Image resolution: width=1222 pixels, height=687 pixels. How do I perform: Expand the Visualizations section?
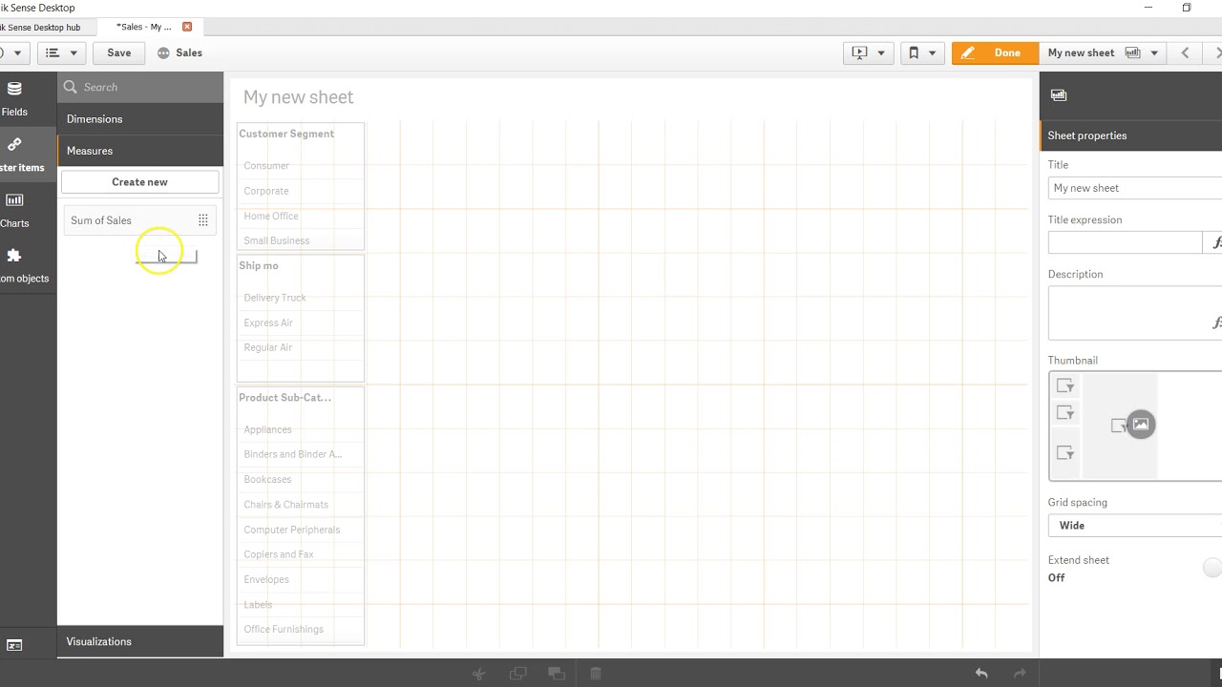(x=140, y=641)
